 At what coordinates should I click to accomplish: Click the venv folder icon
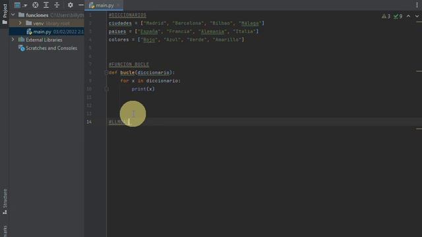point(29,23)
